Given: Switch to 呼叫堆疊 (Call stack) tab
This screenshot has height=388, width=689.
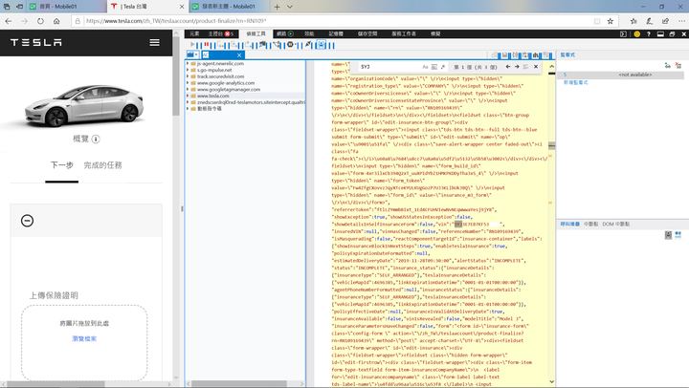Looking at the screenshot, I should click(570, 224).
